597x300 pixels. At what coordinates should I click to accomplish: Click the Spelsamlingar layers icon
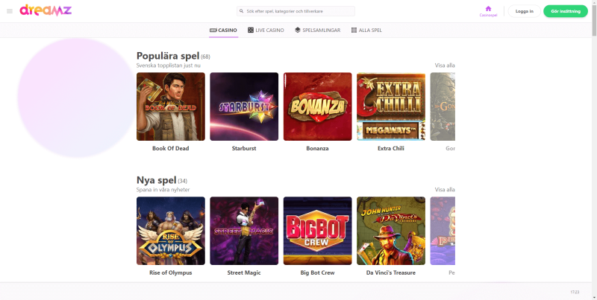tap(298, 30)
